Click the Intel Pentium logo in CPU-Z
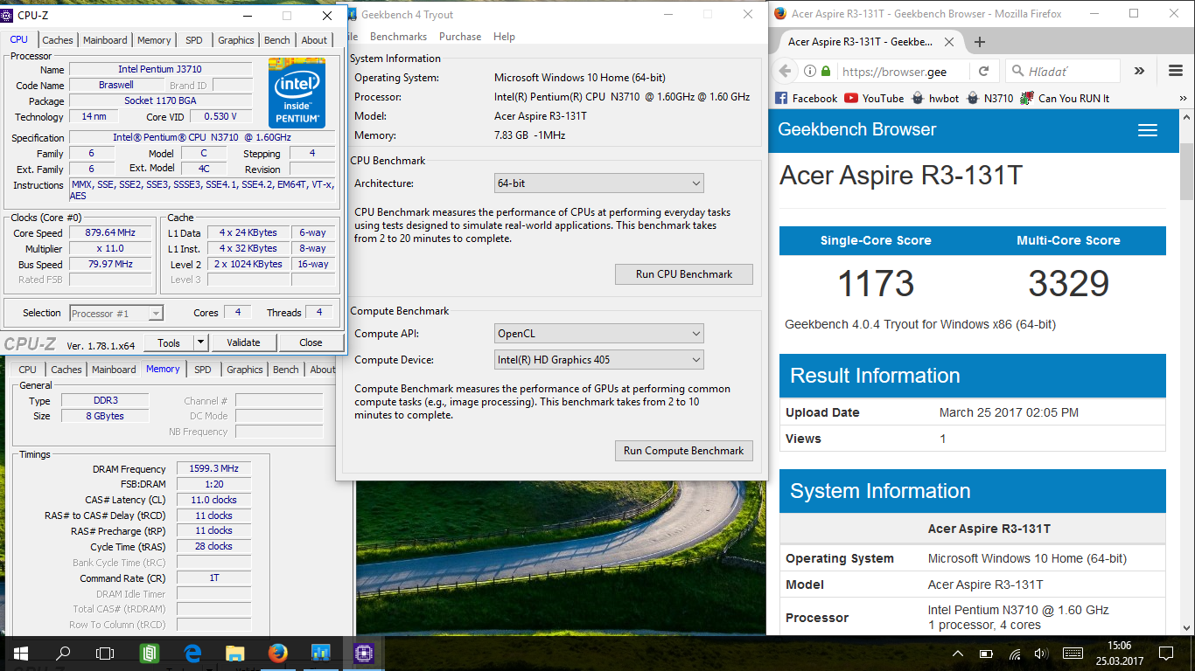The width and height of the screenshot is (1195, 671). (x=297, y=93)
